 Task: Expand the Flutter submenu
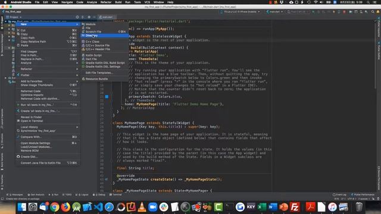48,75
